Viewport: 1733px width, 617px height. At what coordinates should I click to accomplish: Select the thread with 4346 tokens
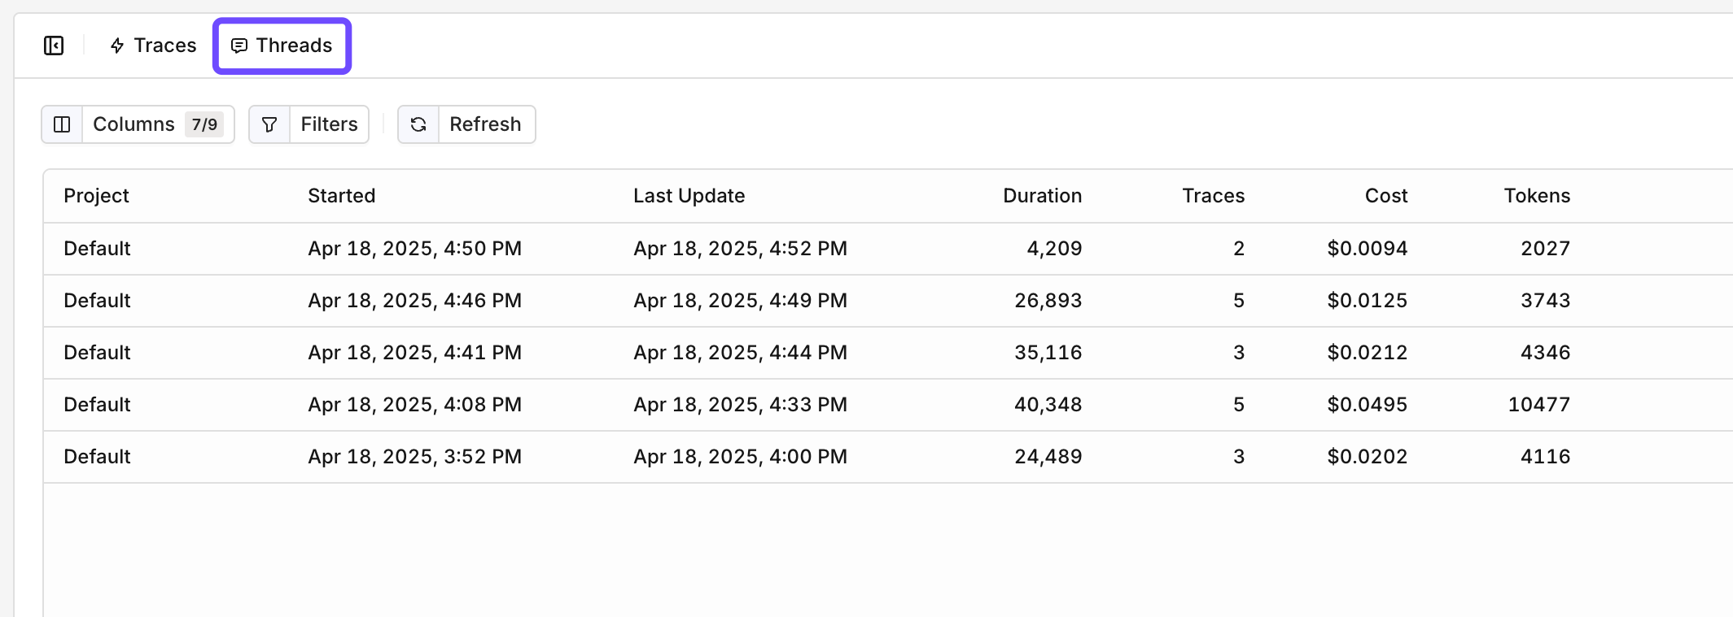pos(1545,353)
